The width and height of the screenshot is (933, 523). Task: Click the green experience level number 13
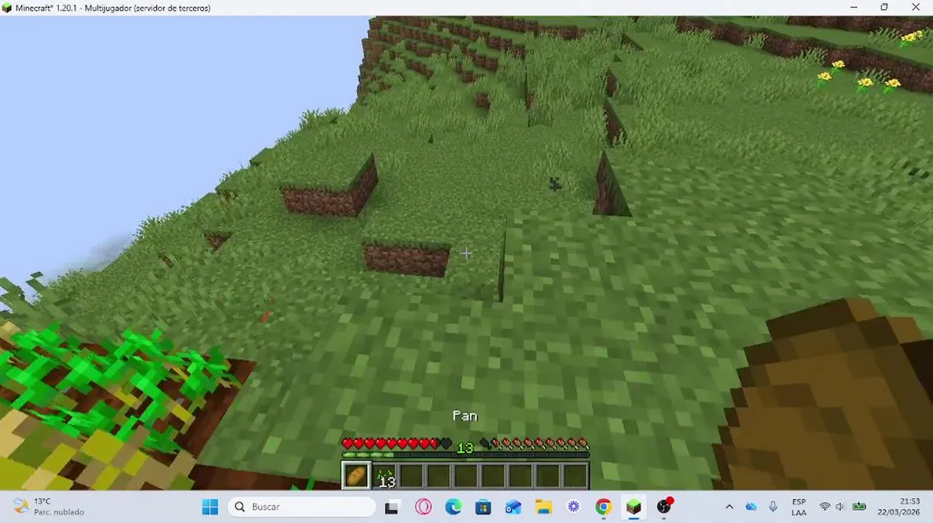point(465,447)
